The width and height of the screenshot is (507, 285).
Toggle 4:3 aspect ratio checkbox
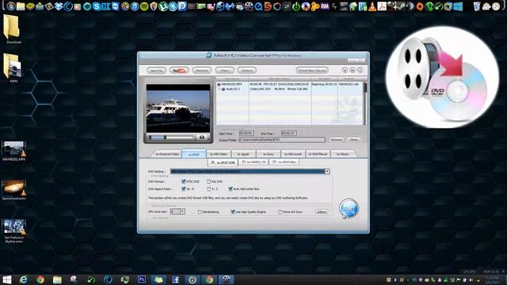208,188
